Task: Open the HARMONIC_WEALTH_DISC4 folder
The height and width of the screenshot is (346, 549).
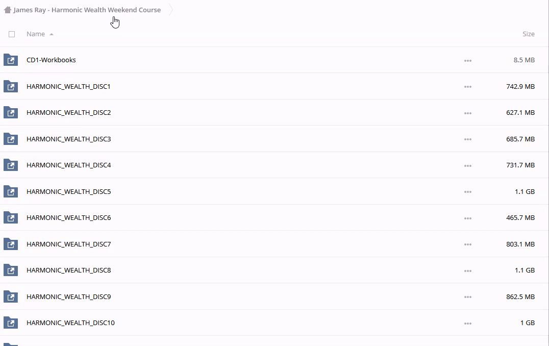Action: (68, 165)
